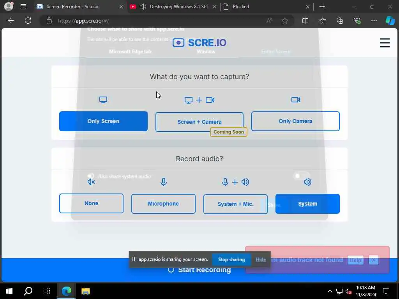Open File Explorer from taskbar
Screen dimensions: 399x299
85,291
